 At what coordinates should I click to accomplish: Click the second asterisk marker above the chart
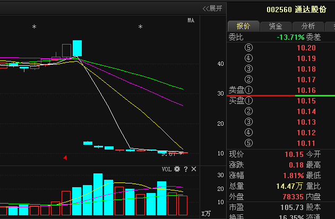tap(141, 27)
